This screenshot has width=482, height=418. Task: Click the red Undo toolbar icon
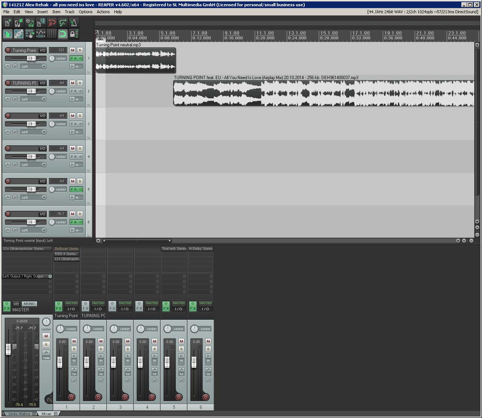[x=51, y=23]
